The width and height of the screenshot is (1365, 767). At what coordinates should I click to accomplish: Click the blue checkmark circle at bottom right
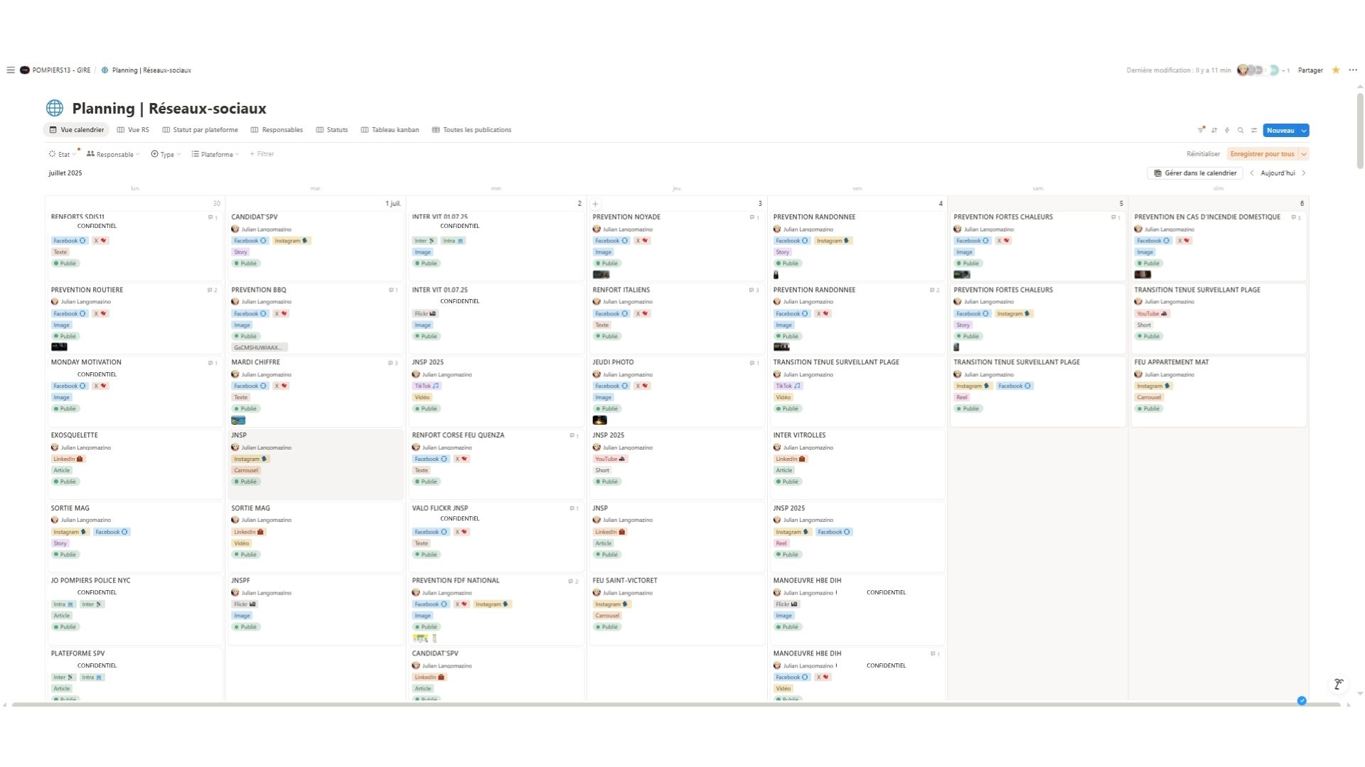(1302, 701)
